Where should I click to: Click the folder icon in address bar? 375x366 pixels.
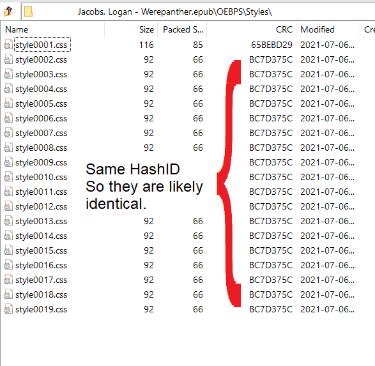click(x=28, y=11)
